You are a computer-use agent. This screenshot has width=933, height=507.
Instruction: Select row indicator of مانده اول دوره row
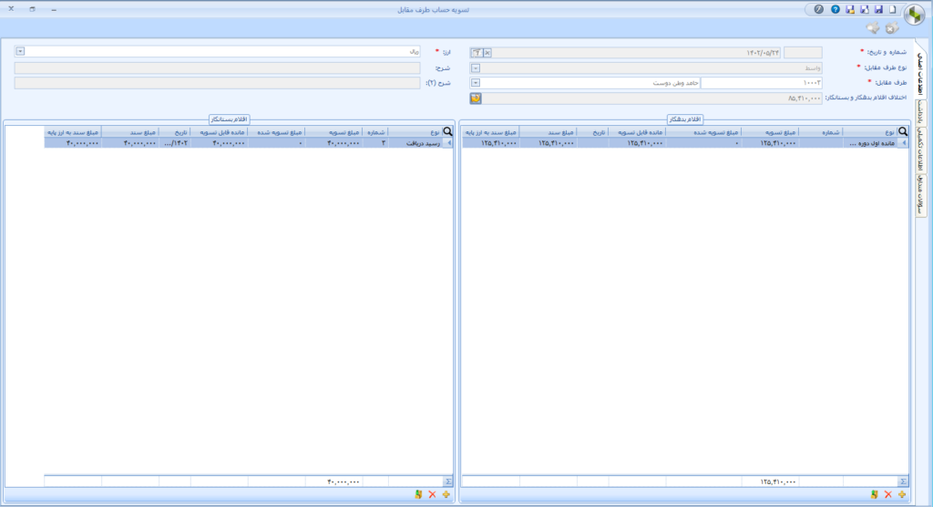[x=903, y=143]
